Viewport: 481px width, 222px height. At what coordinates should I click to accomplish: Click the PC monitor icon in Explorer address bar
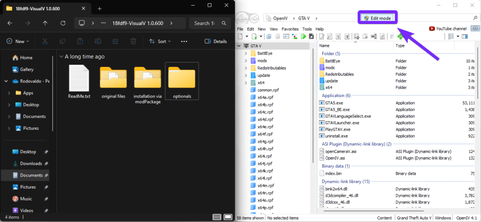coord(82,23)
